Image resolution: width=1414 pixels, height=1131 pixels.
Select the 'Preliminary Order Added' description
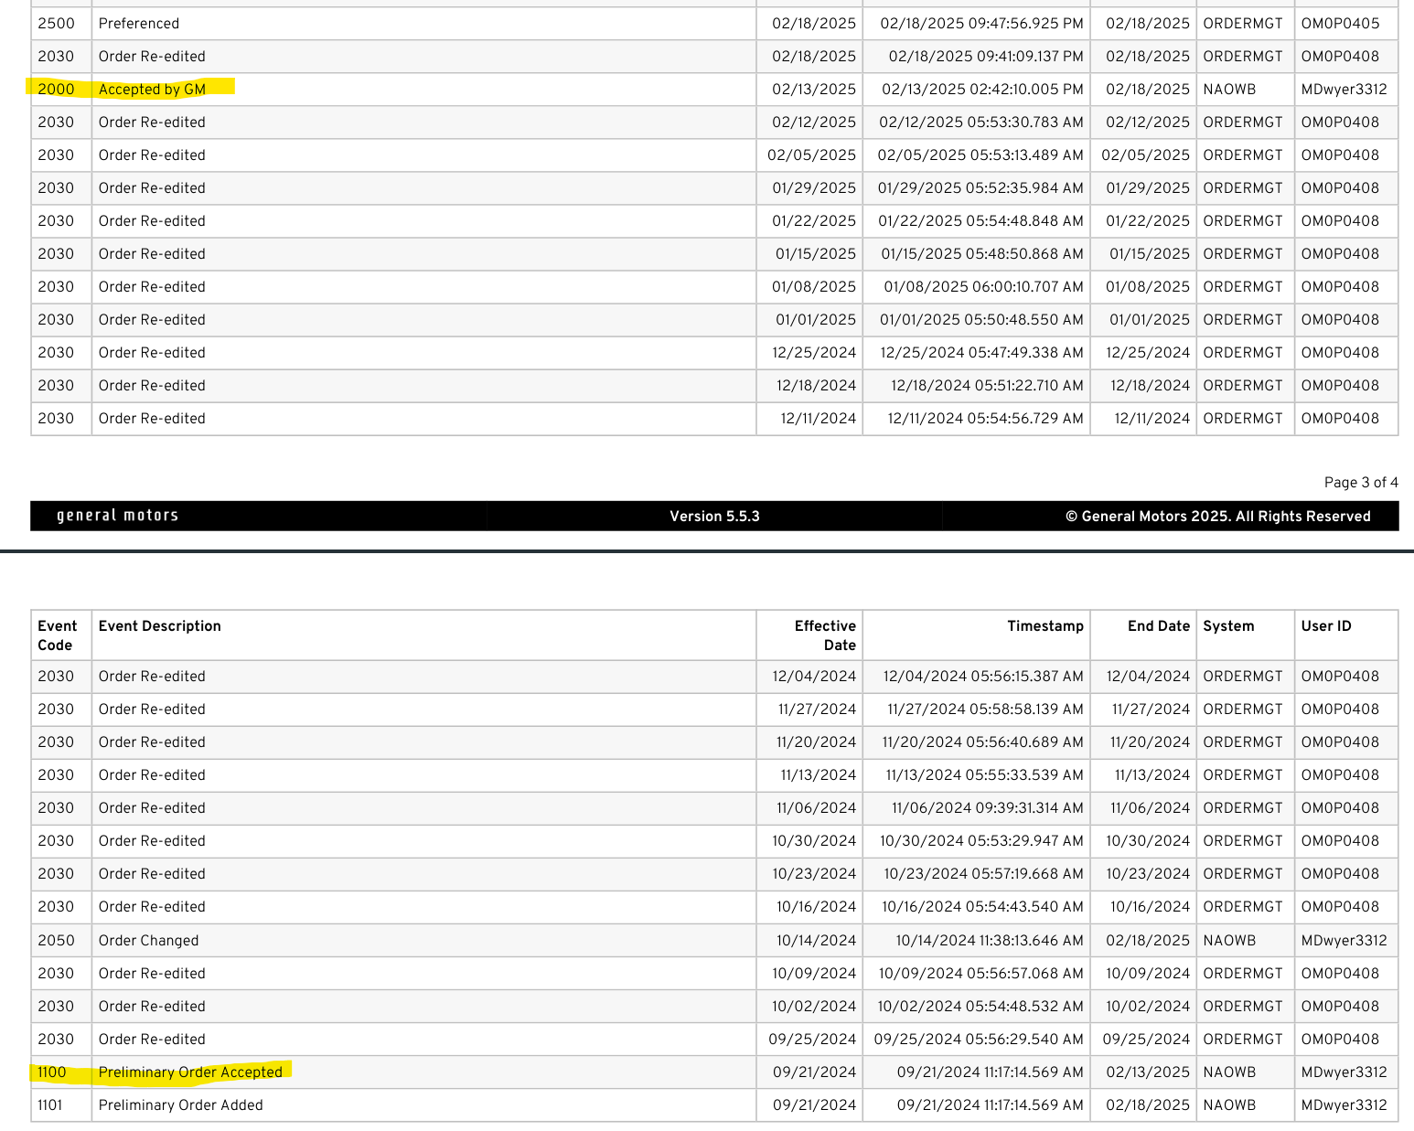click(180, 1105)
